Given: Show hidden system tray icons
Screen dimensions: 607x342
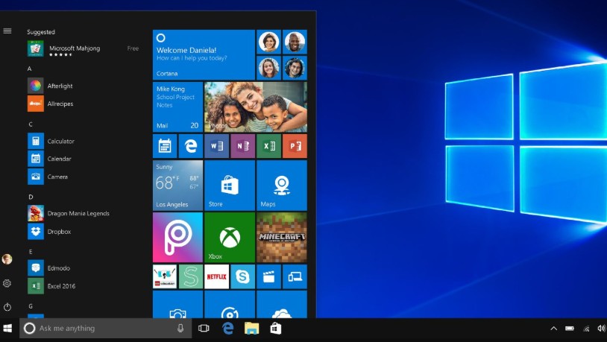Looking at the screenshot, I should pyautogui.click(x=553, y=329).
